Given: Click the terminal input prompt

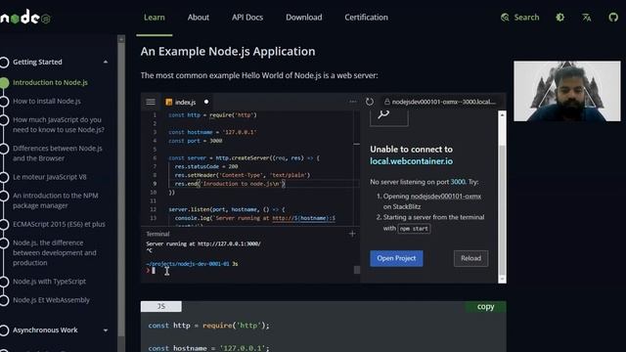Looking at the screenshot, I should point(154,271).
